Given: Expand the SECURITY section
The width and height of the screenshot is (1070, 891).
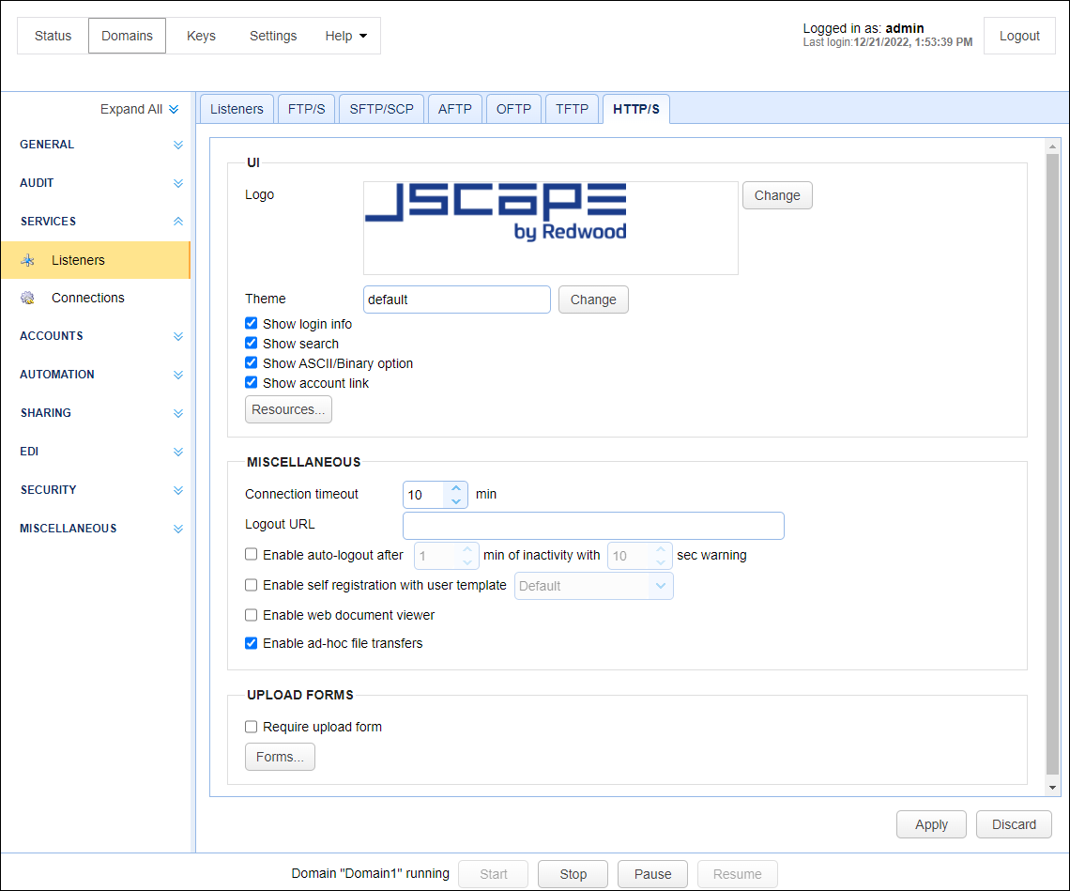Looking at the screenshot, I should [178, 490].
